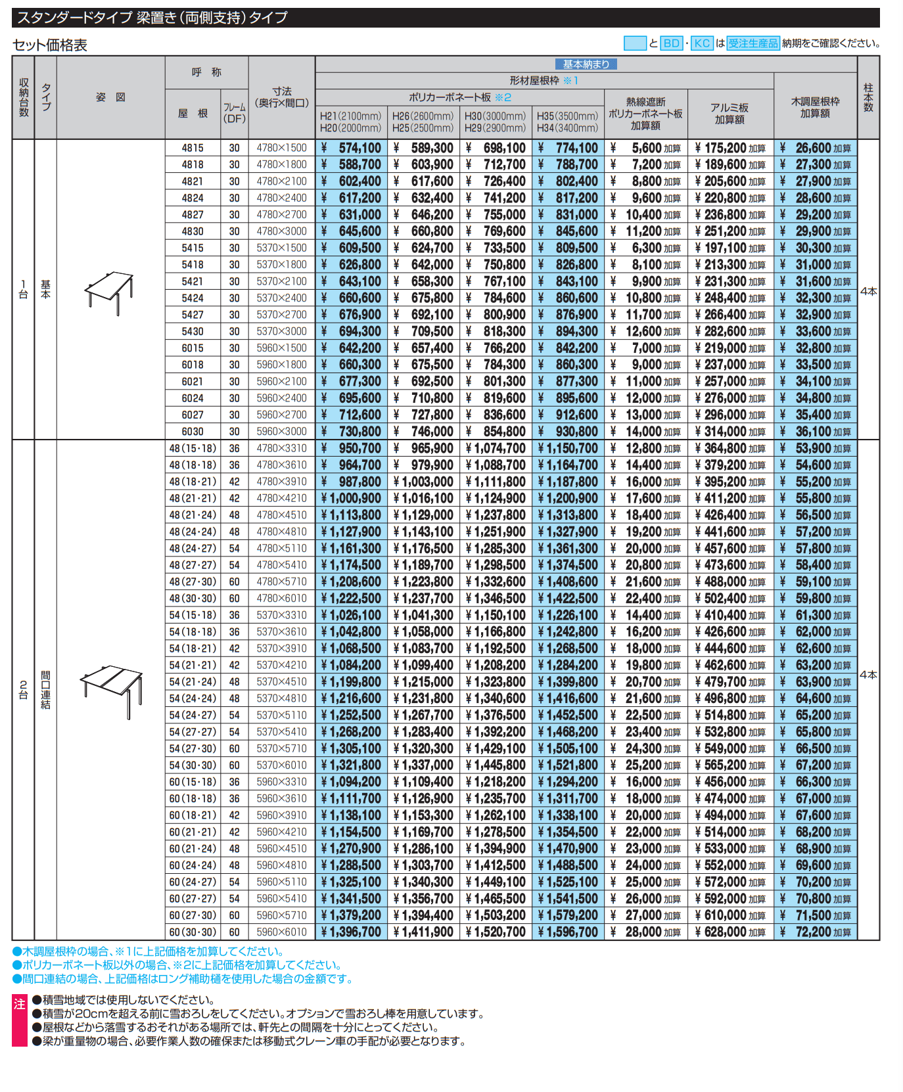Click the セット価格表 heading
Image resolution: width=903 pixels, height=1092 pixels.
(x=50, y=45)
